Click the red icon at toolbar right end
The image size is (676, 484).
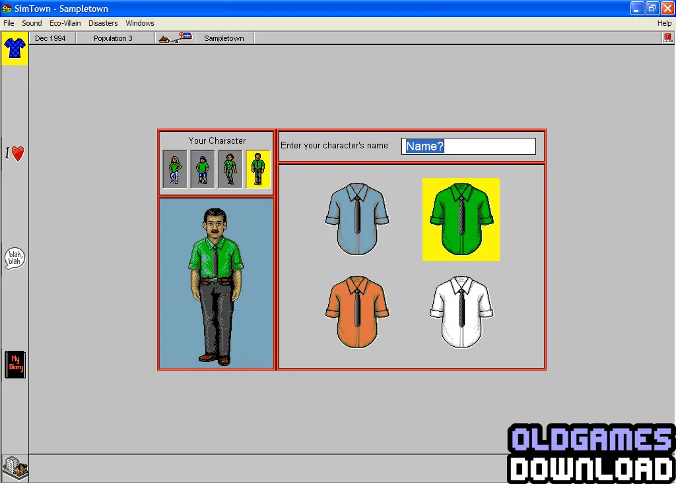[x=668, y=38]
